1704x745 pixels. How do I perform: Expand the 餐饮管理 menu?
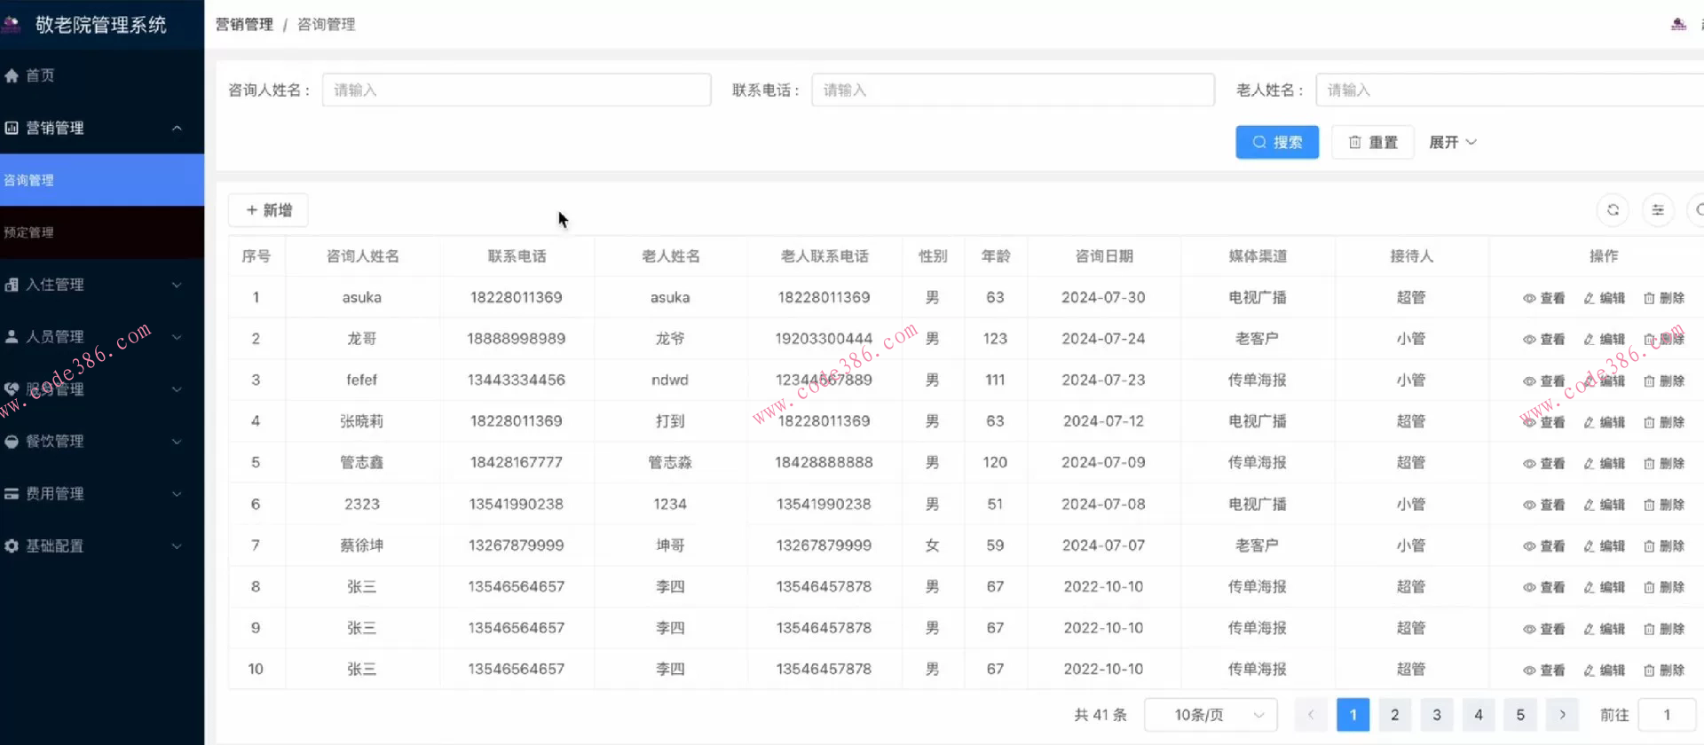coord(102,442)
